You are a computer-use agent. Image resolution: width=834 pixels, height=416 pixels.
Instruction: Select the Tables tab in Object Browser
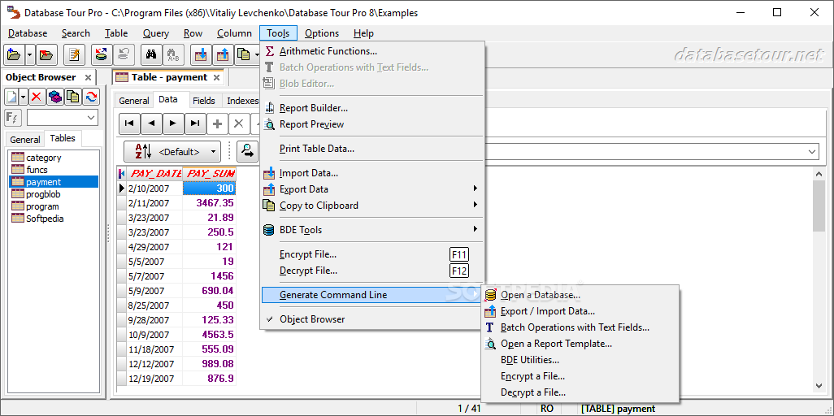pyautogui.click(x=63, y=138)
